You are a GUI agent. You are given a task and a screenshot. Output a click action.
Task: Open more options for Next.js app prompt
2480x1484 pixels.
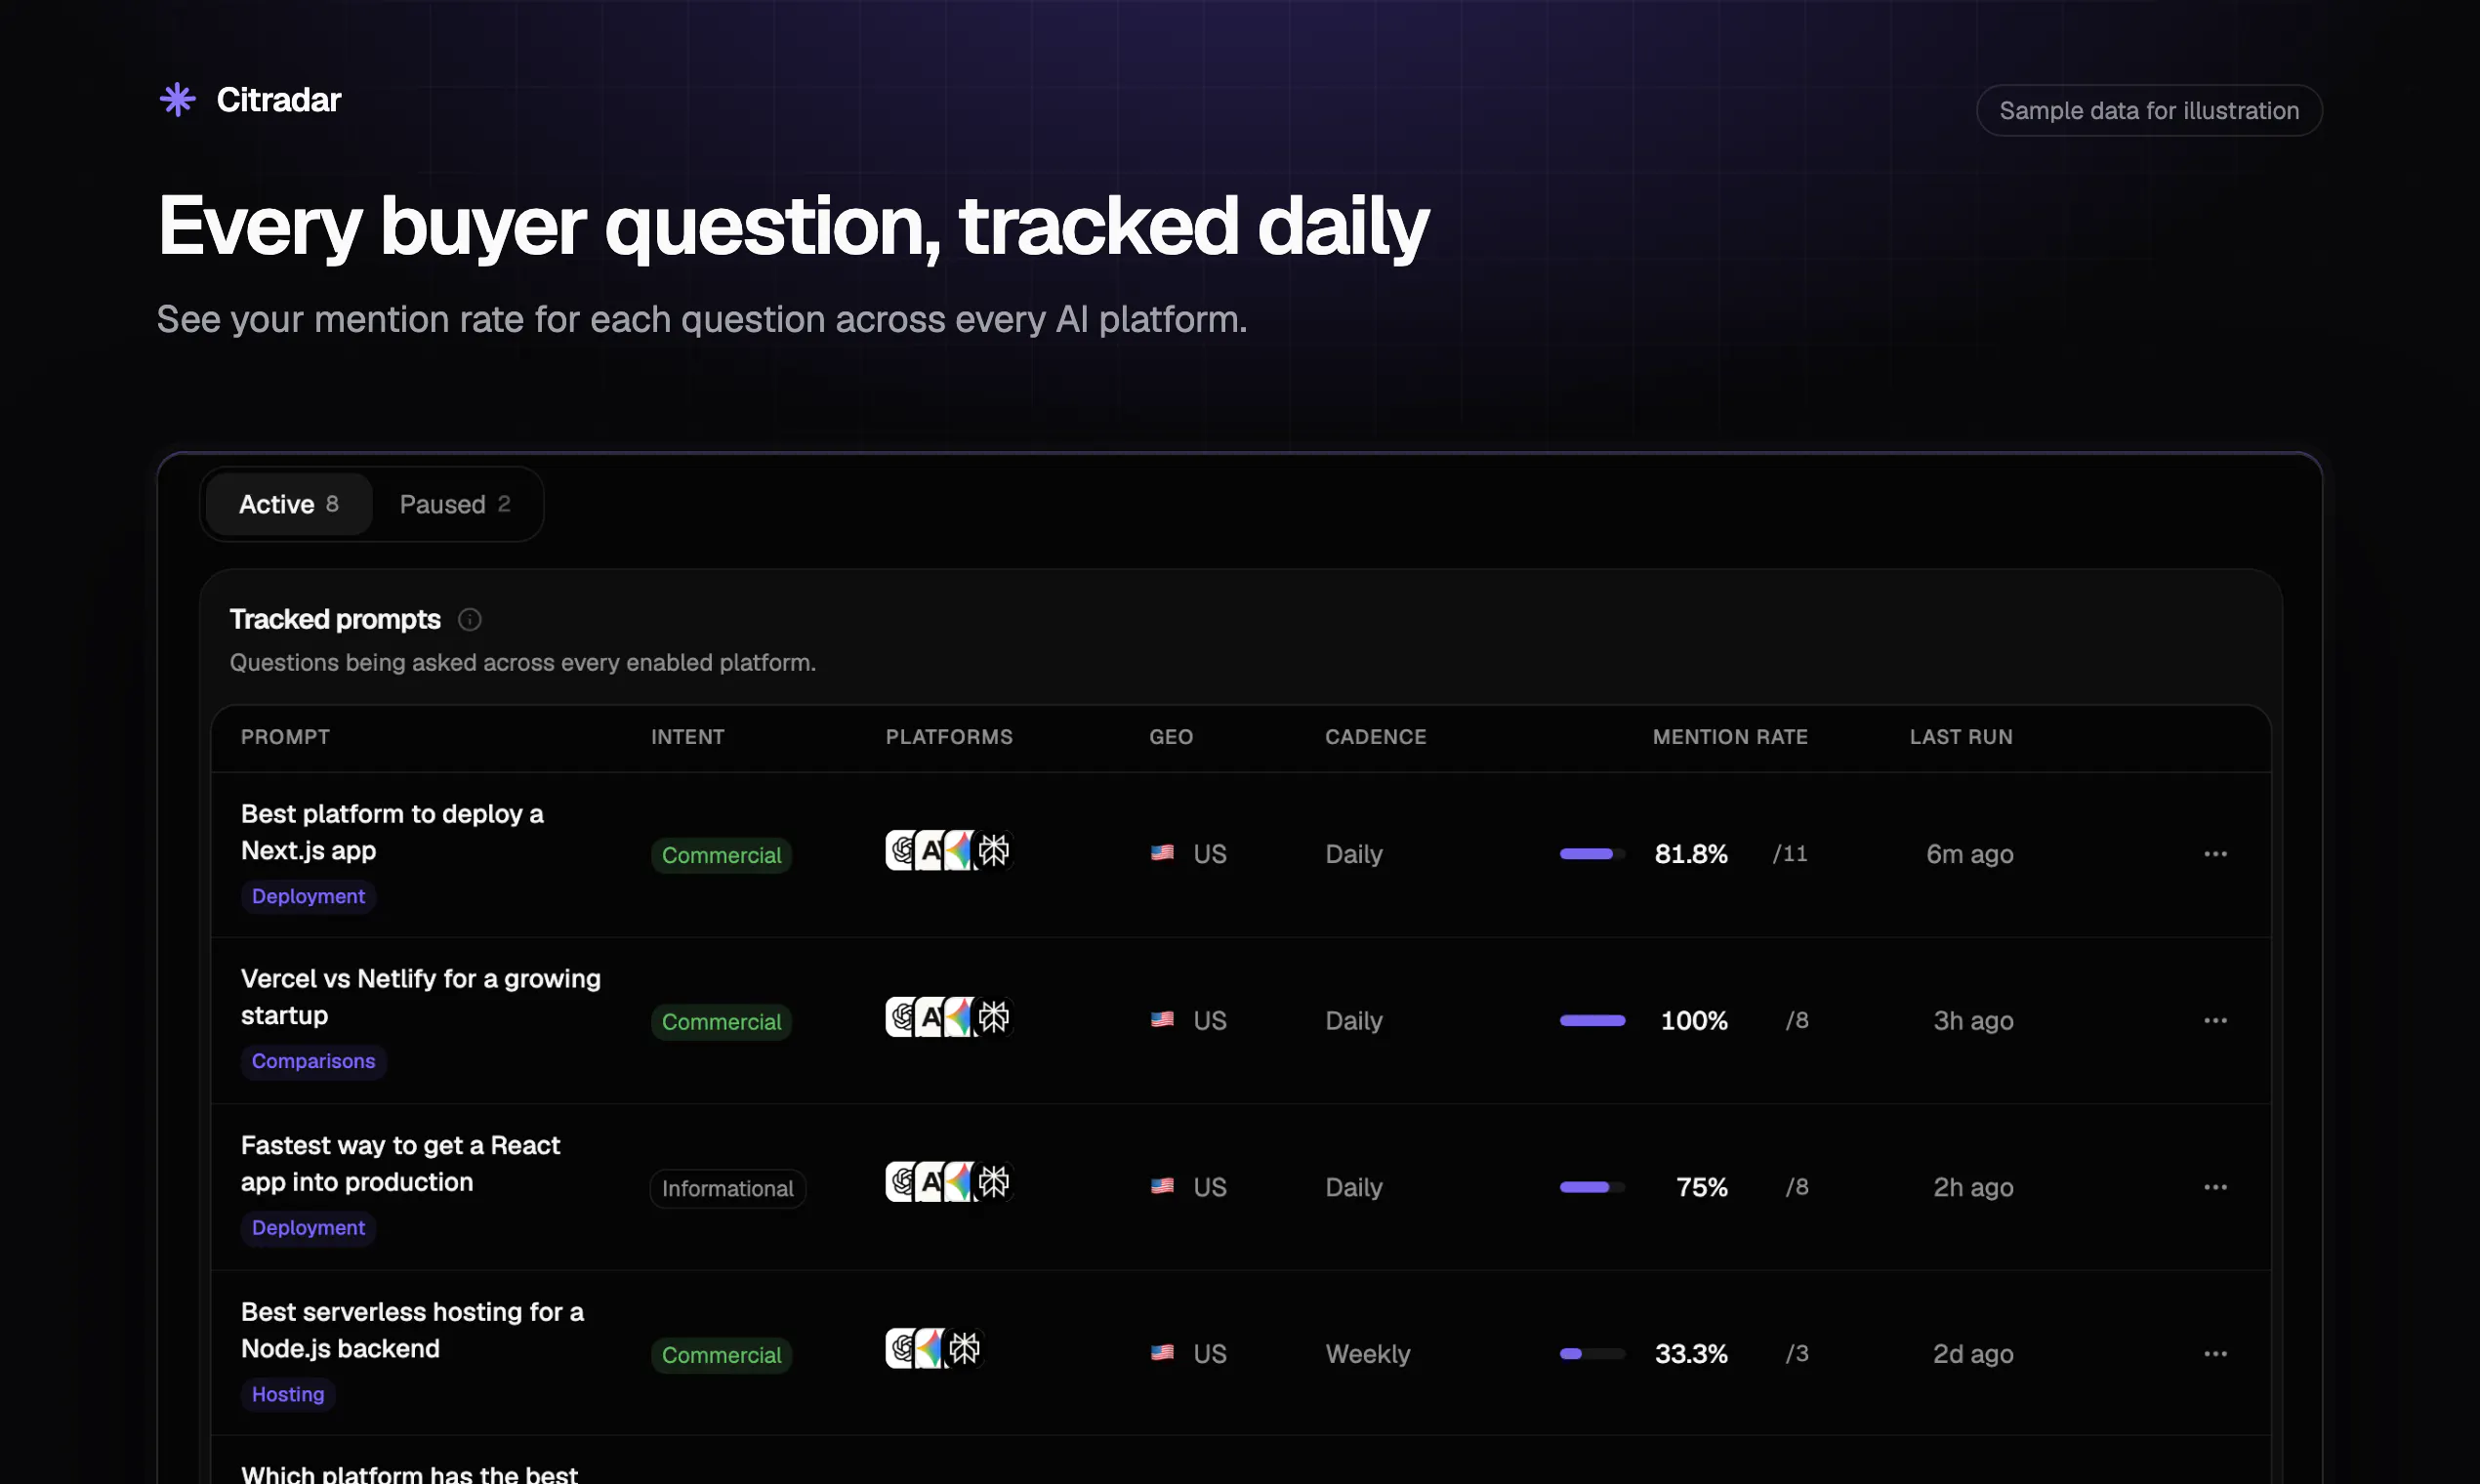click(x=2215, y=854)
